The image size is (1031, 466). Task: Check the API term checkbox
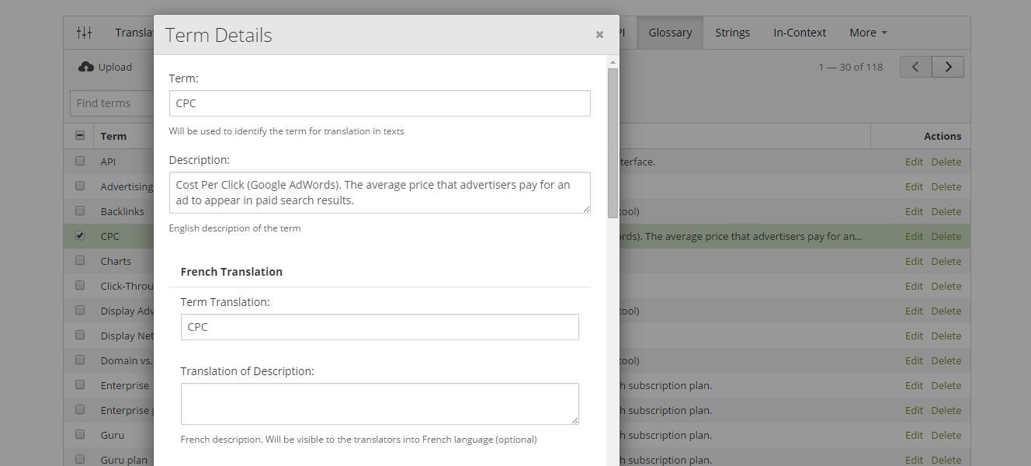pyautogui.click(x=80, y=162)
